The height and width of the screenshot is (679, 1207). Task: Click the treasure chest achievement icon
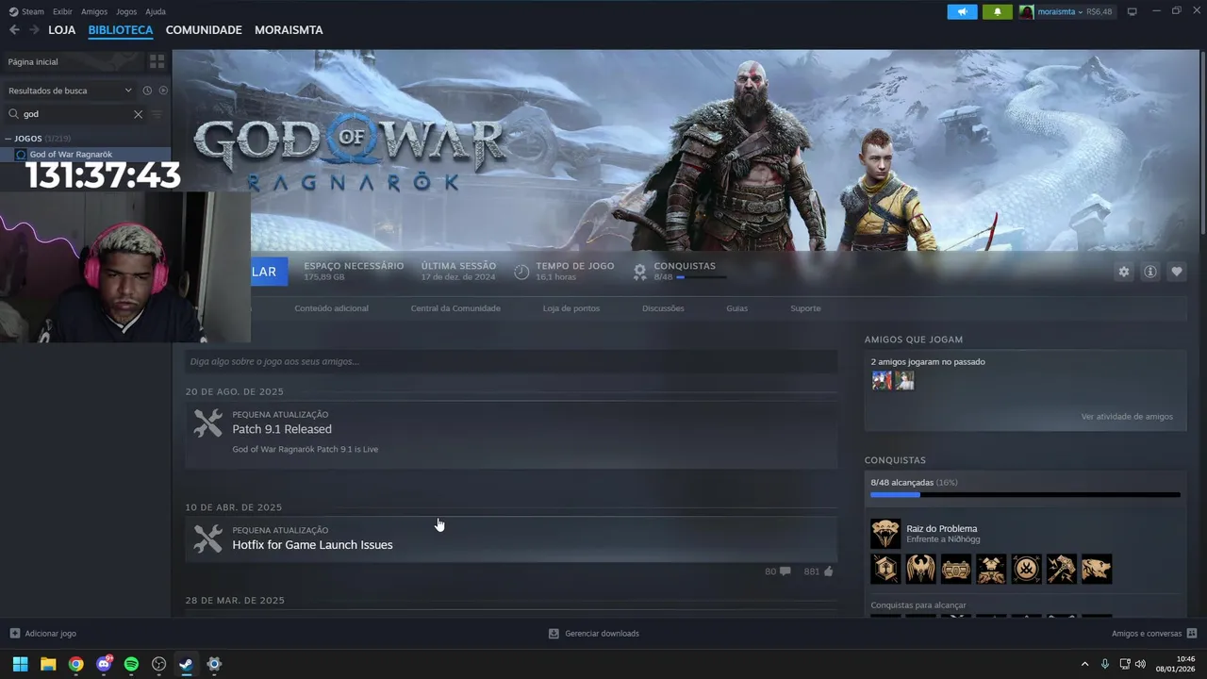tap(956, 569)
